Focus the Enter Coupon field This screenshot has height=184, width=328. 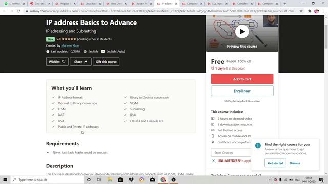coord(231,153)
